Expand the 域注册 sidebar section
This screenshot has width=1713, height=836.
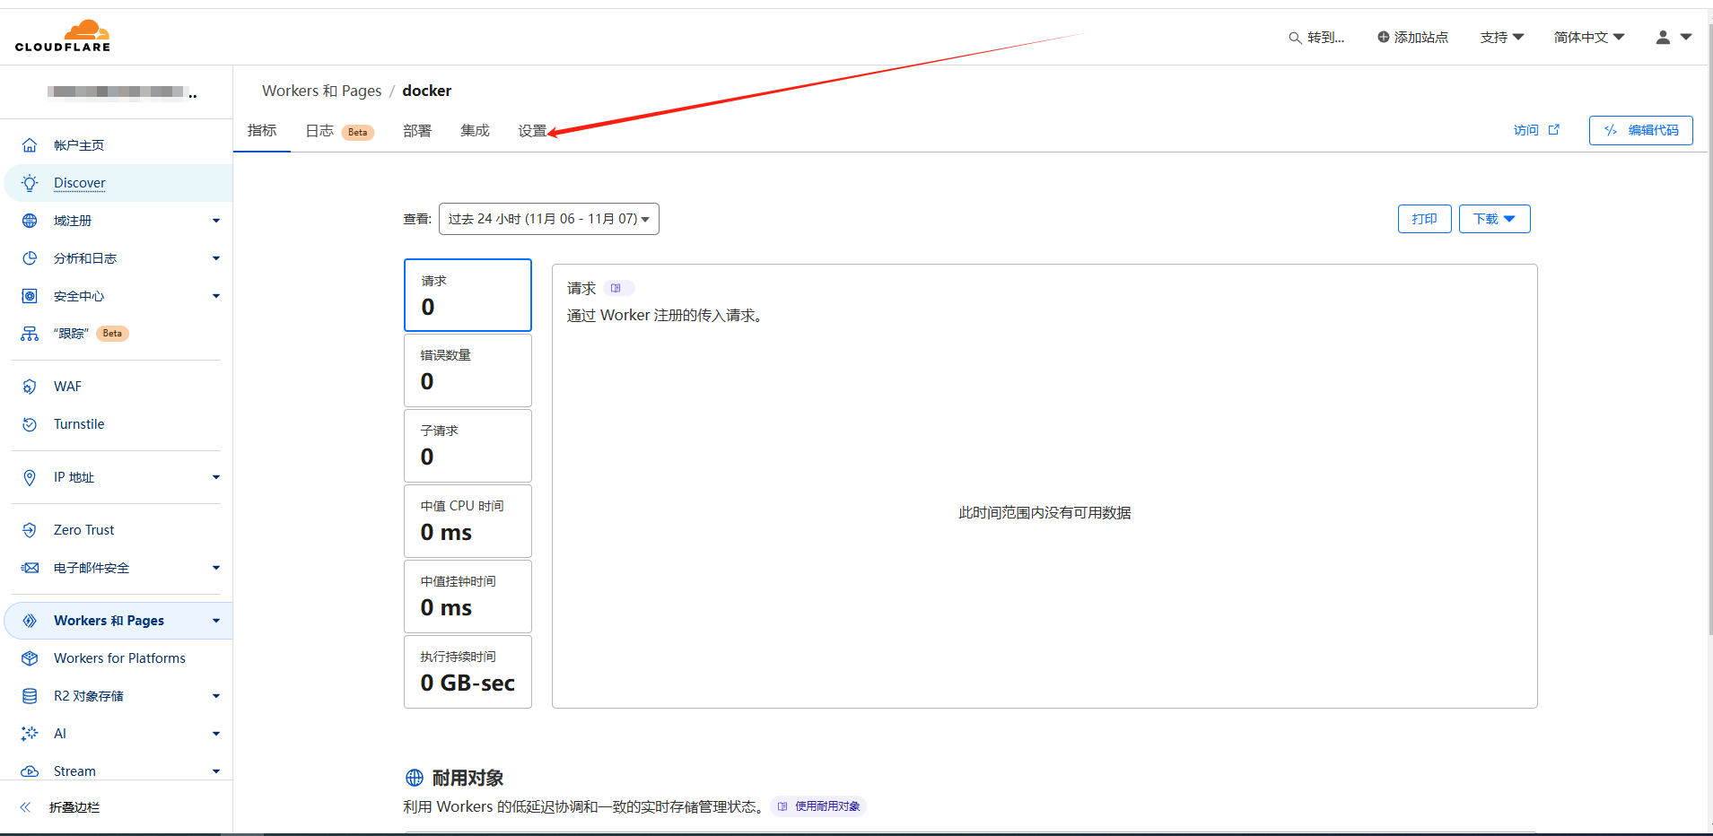click(216, 221)
